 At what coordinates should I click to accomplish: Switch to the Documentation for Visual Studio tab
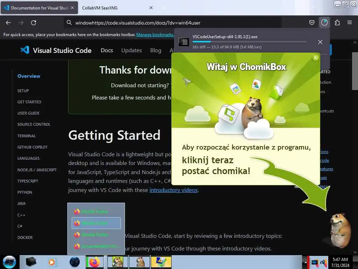pyautogui.click(x=39, y=8)
